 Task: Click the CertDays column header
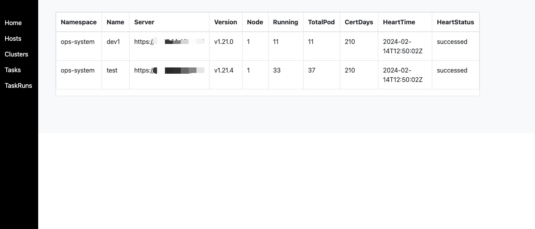click(x=359, y=22)
